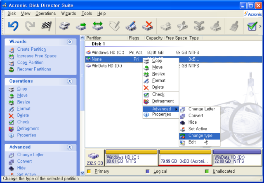264x183 pixels.
Task: Select Resize in the context menu
Action: [161, 74]
